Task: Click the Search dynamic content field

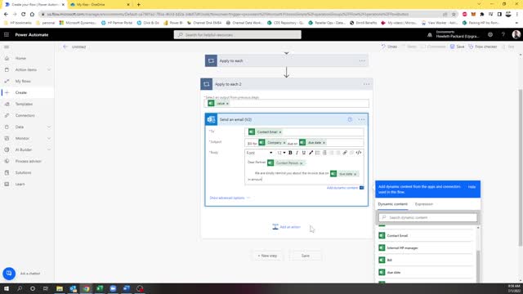Action: pyautogui.click(x=427, y=218)
